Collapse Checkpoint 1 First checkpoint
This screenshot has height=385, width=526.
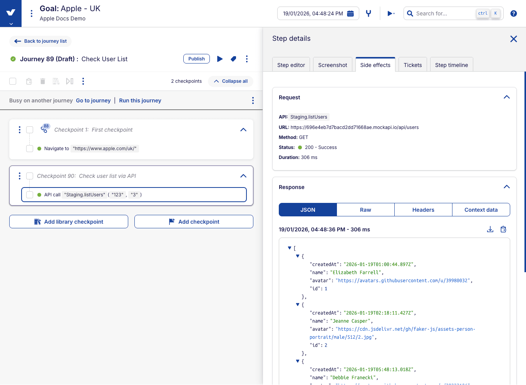243,130
